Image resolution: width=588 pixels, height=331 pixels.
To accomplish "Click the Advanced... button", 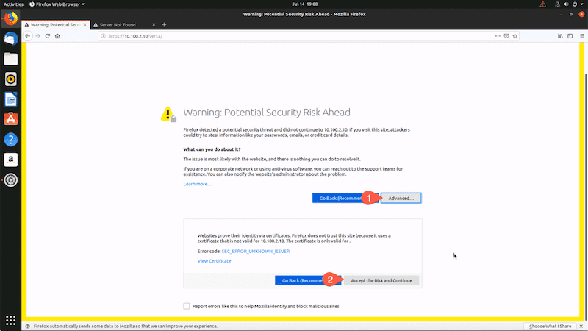I will 401,198.
